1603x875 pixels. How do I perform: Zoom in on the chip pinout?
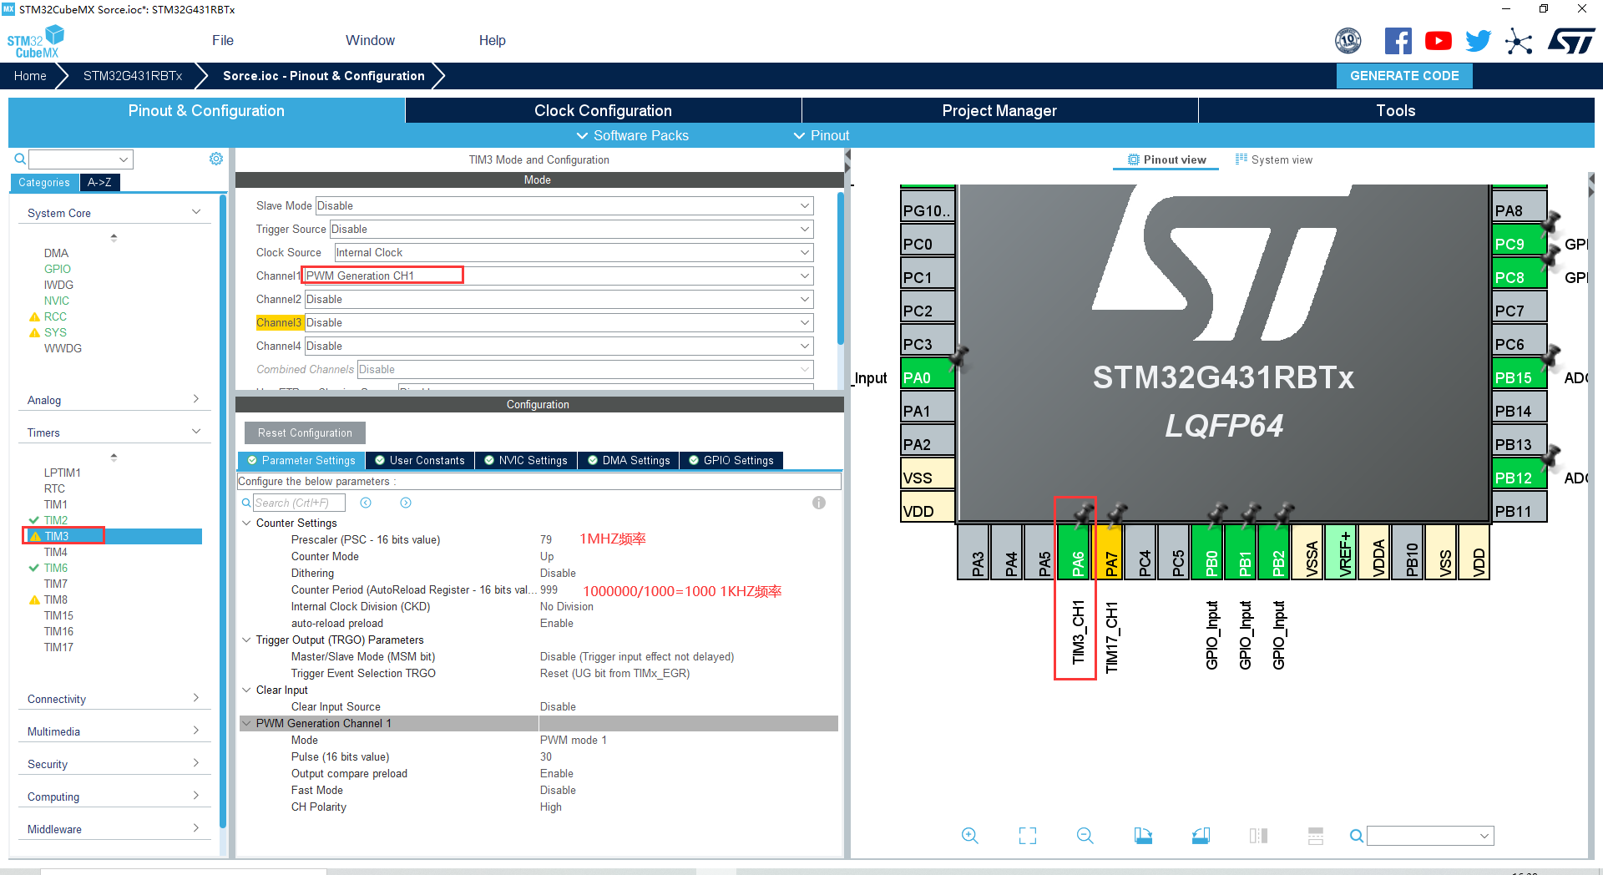pos(969,836)
